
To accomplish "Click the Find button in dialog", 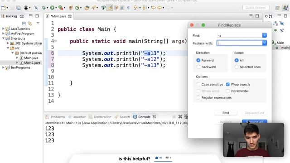I will click(x=226, y=113).
